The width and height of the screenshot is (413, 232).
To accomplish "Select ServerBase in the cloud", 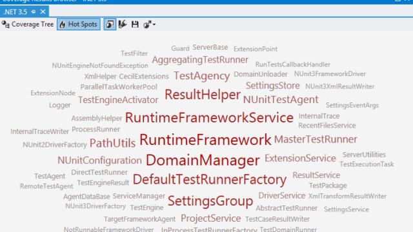I will tap(210, 47).
